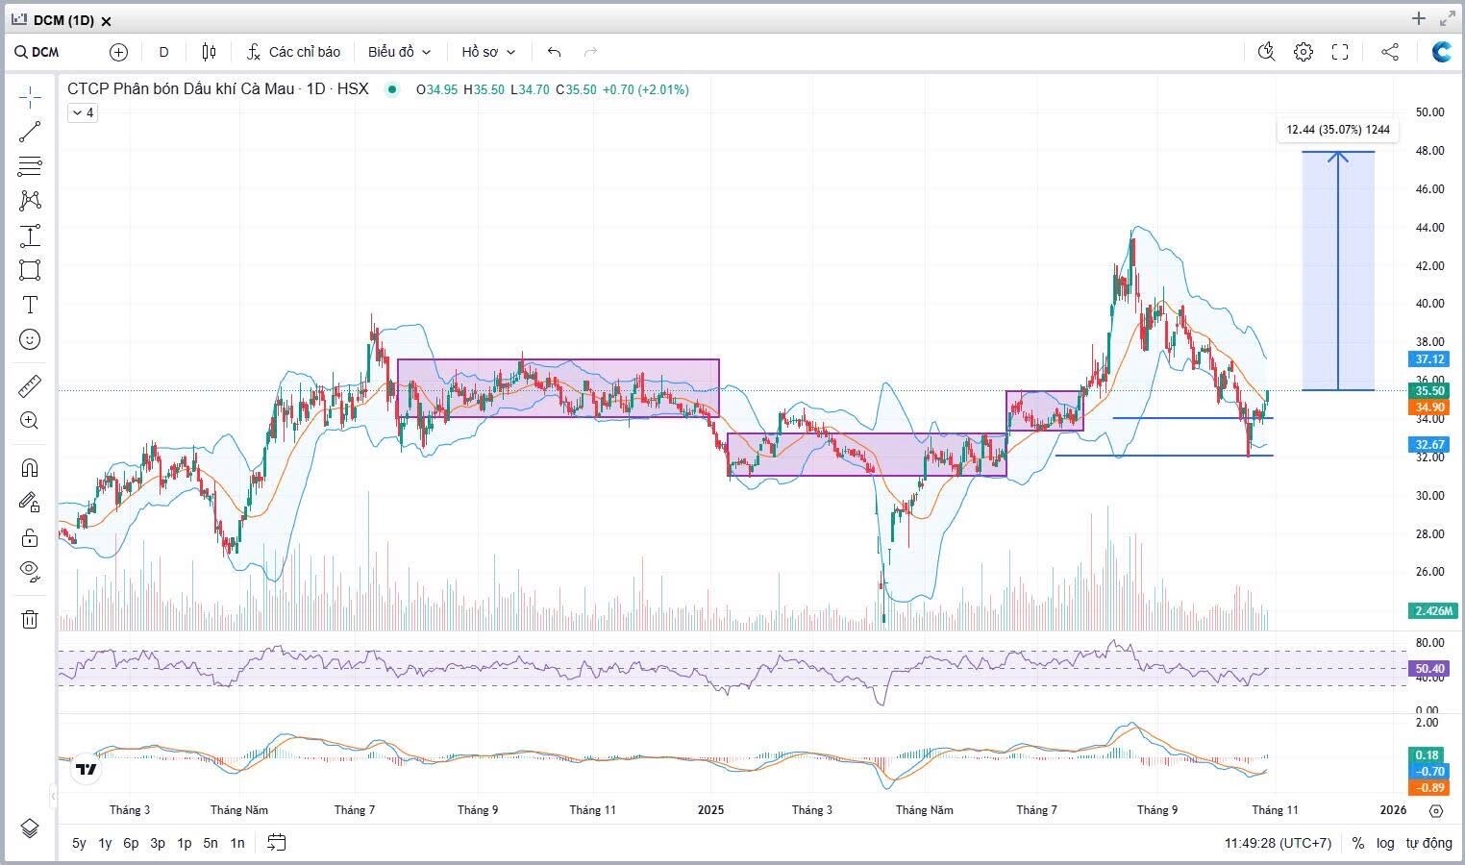This screenshot has width=1465, height=865.
Task: Click the share chart icon
Action: coord(1390,52)
